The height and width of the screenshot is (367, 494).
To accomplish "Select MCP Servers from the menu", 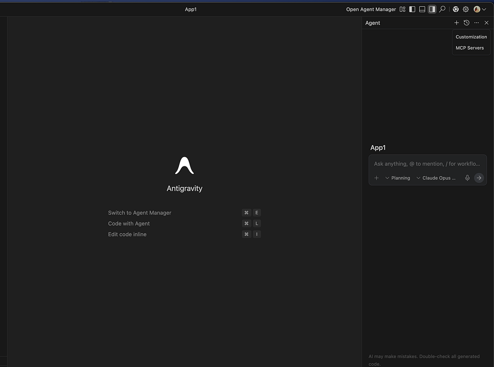I will [x=470, y=47].
